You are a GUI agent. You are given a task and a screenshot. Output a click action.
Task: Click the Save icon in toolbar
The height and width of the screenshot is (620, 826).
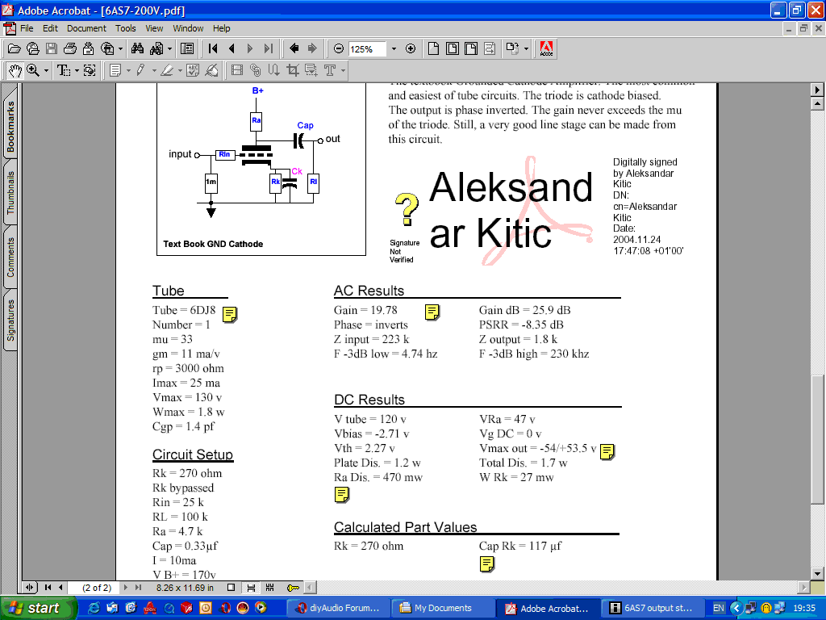coord(51,49)
